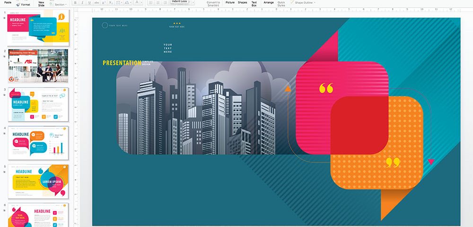Expand the Section dropdown
This screenshot has height=227, width=473.
coord(61,4)
